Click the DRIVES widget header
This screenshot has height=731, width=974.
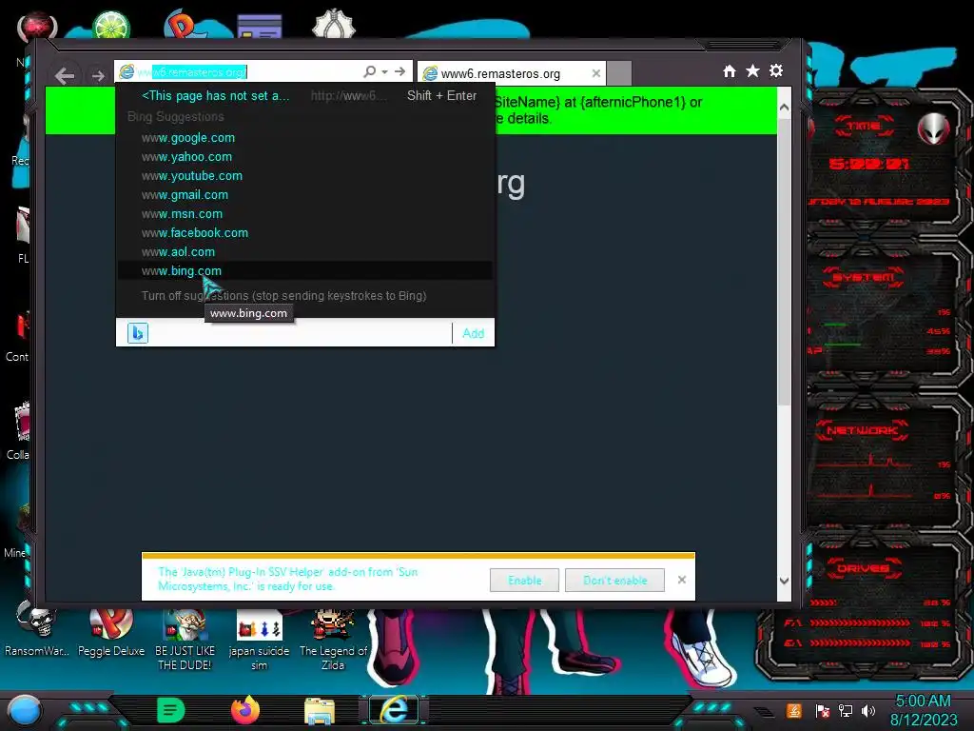(862, 568)
